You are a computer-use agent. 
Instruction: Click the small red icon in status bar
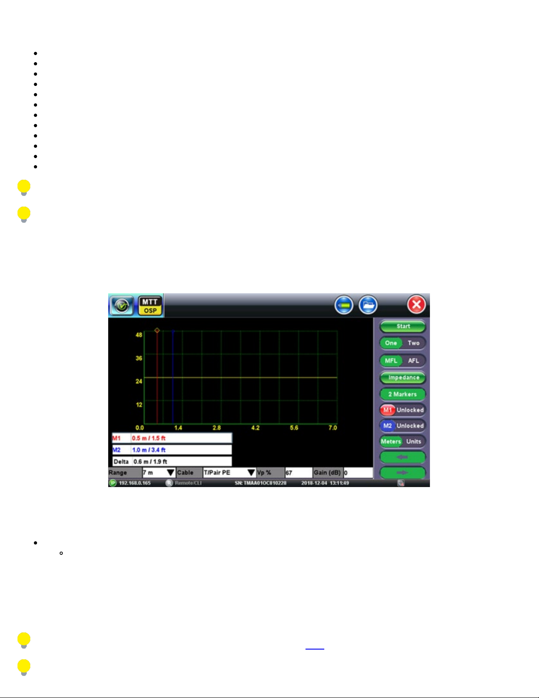[400, 483]
